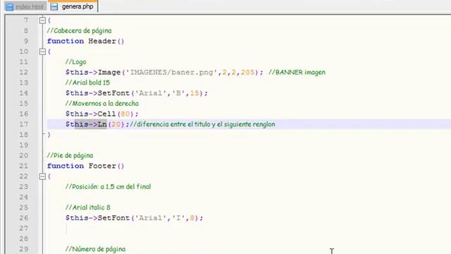The width and height of the screenshot is (451, 254).
Task: Click the SetFont('Arial','B',15) line
Action: 137,93
